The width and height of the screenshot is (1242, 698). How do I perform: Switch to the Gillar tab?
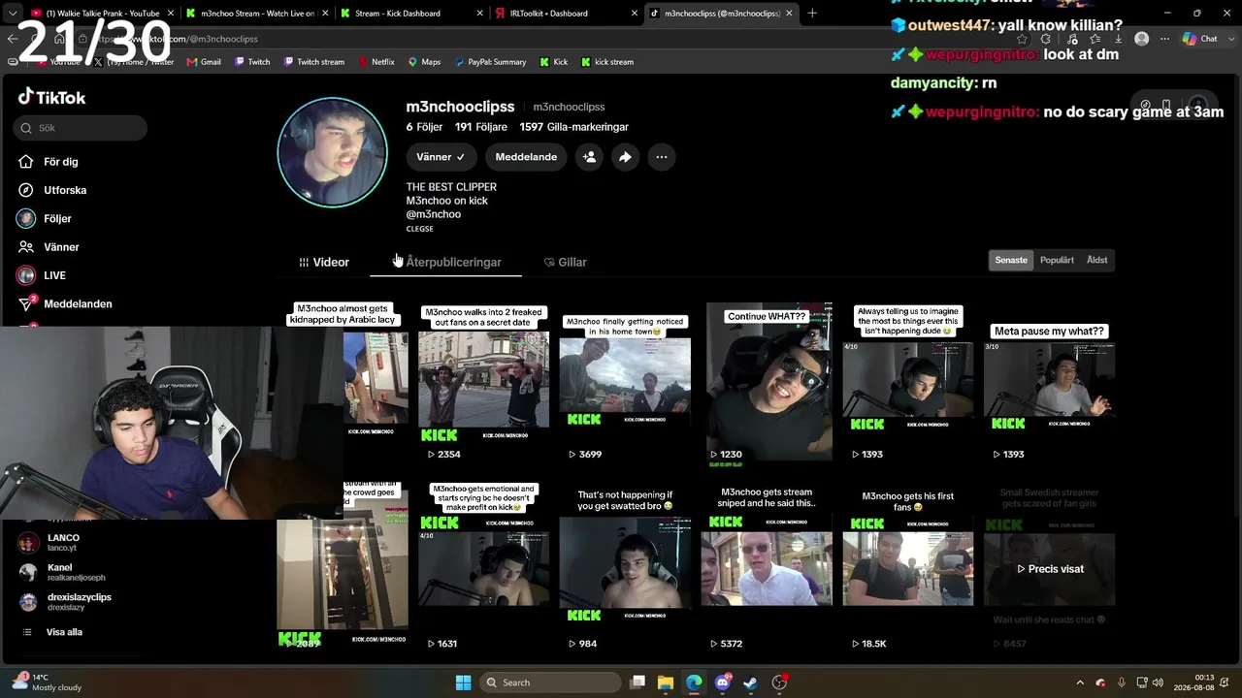[565, 263]
